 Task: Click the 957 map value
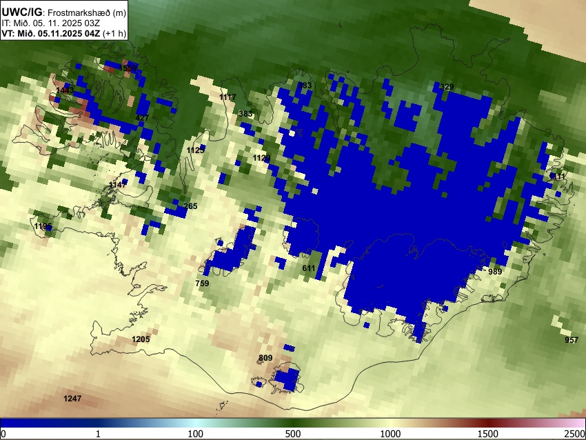click(572, 340)
